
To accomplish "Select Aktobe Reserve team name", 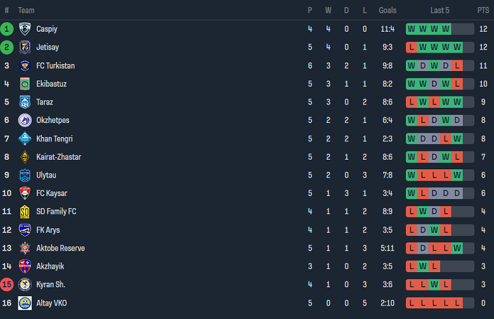I will pyautogui.click(x=60, y=248).
